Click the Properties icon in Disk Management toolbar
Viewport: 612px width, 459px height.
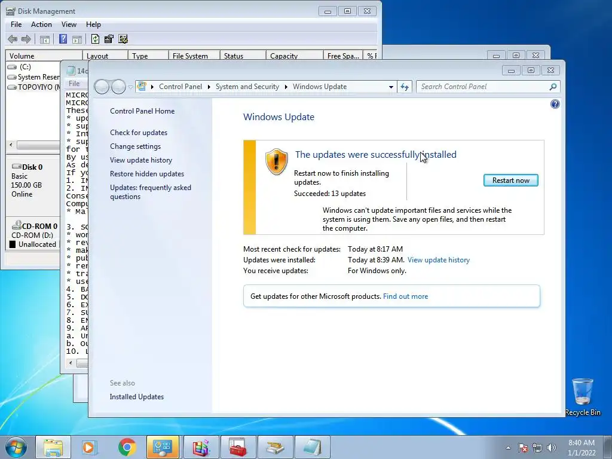[109, 39]
